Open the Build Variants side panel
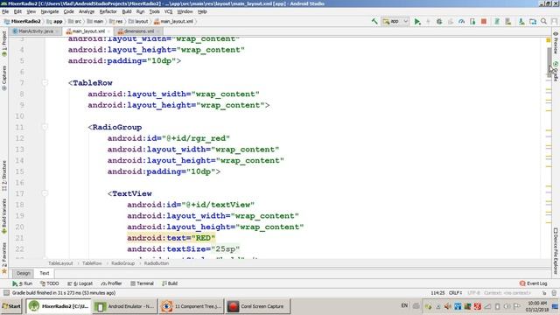The height and width of the screenshot is (315, 560). click(4, 216)
